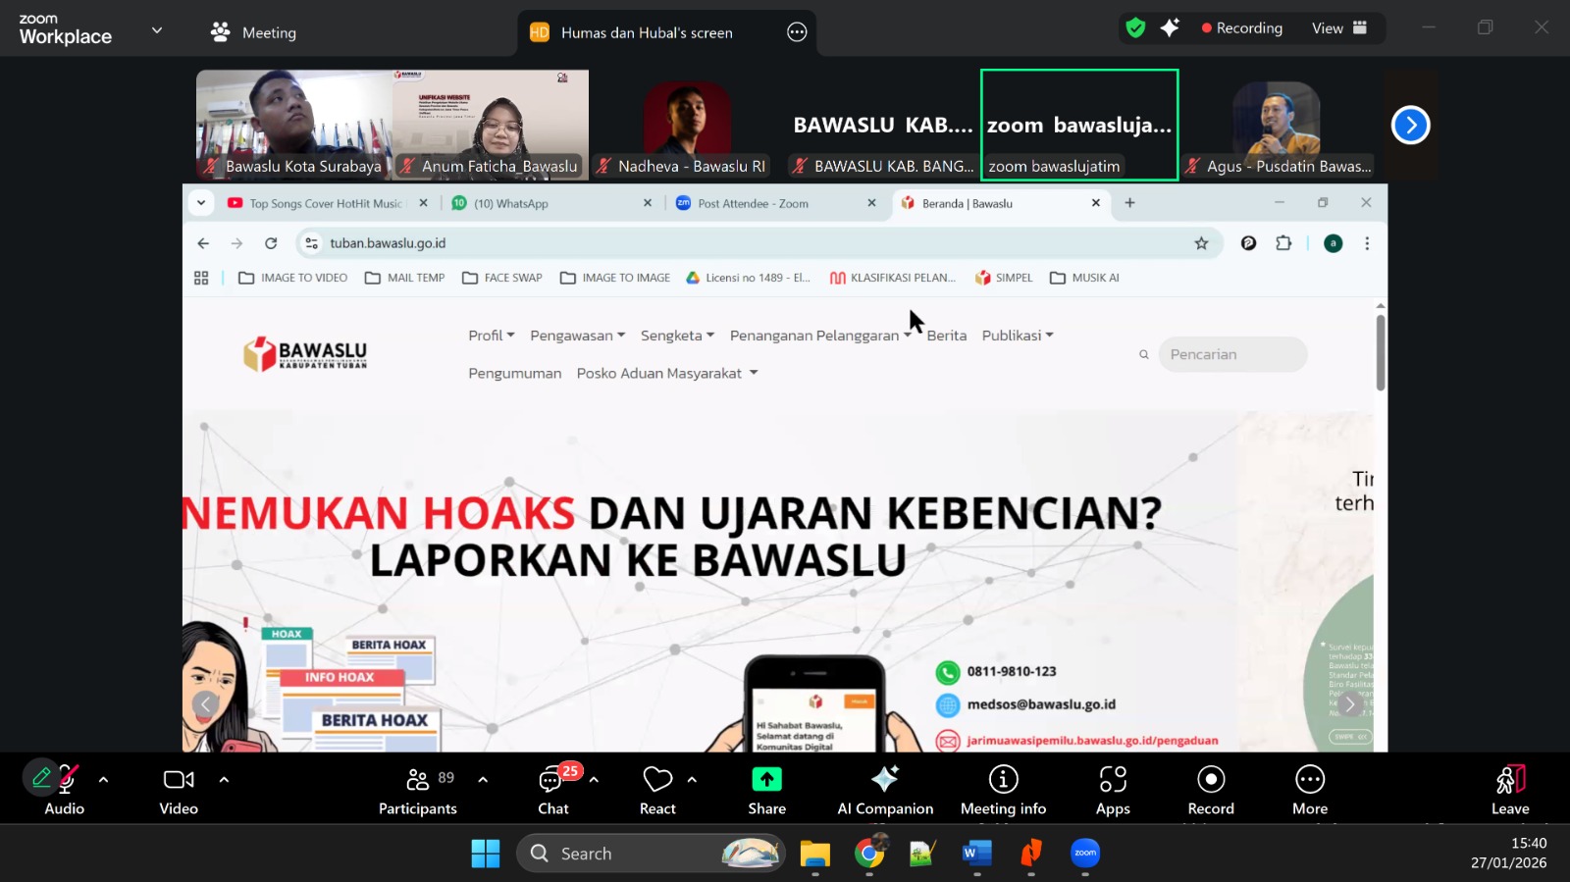1570x882 pixels.
Task: Open AI Companion
Action: coord(885,790)
